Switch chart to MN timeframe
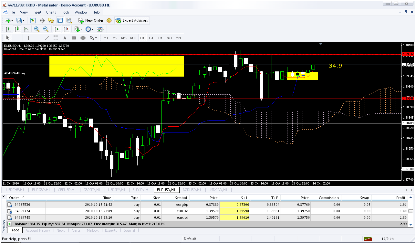Image resolution: width=416 pixels, height=243 pixels. (x=178, y=38)
